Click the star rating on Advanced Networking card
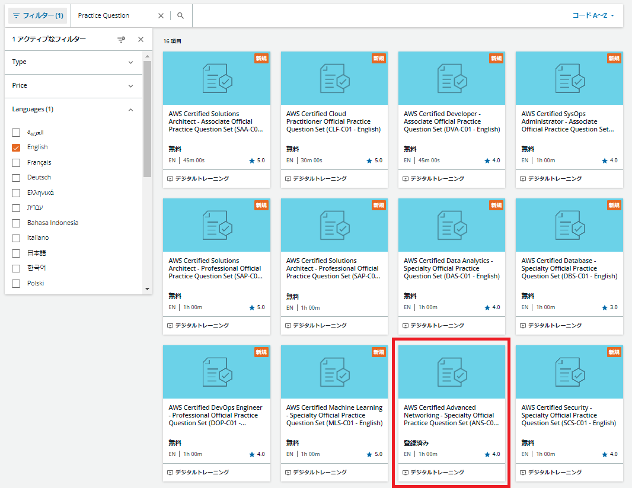The height and width of the screenshot is (488, 632). (492, 455)
